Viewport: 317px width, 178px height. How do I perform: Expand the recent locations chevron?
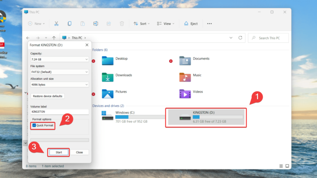coord(46,38)
